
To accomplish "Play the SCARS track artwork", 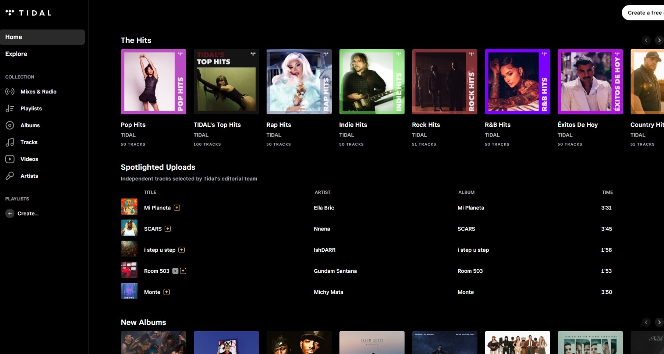I will tap(129, 228).
